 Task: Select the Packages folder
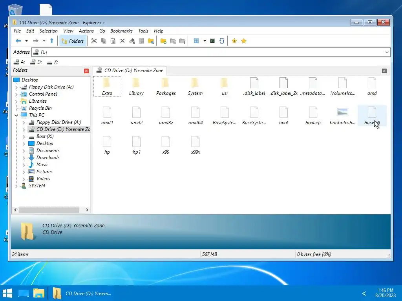click(166, 87)
